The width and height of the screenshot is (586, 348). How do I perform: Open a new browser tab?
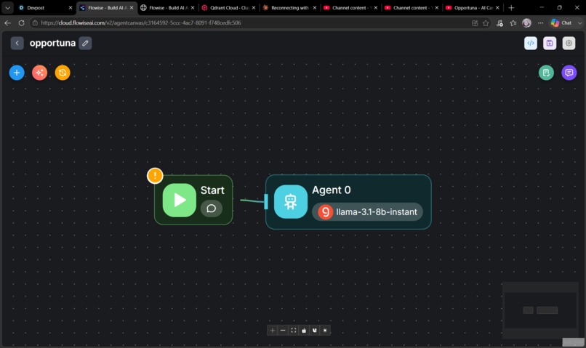pyautogui.click(x=511, y=7)
